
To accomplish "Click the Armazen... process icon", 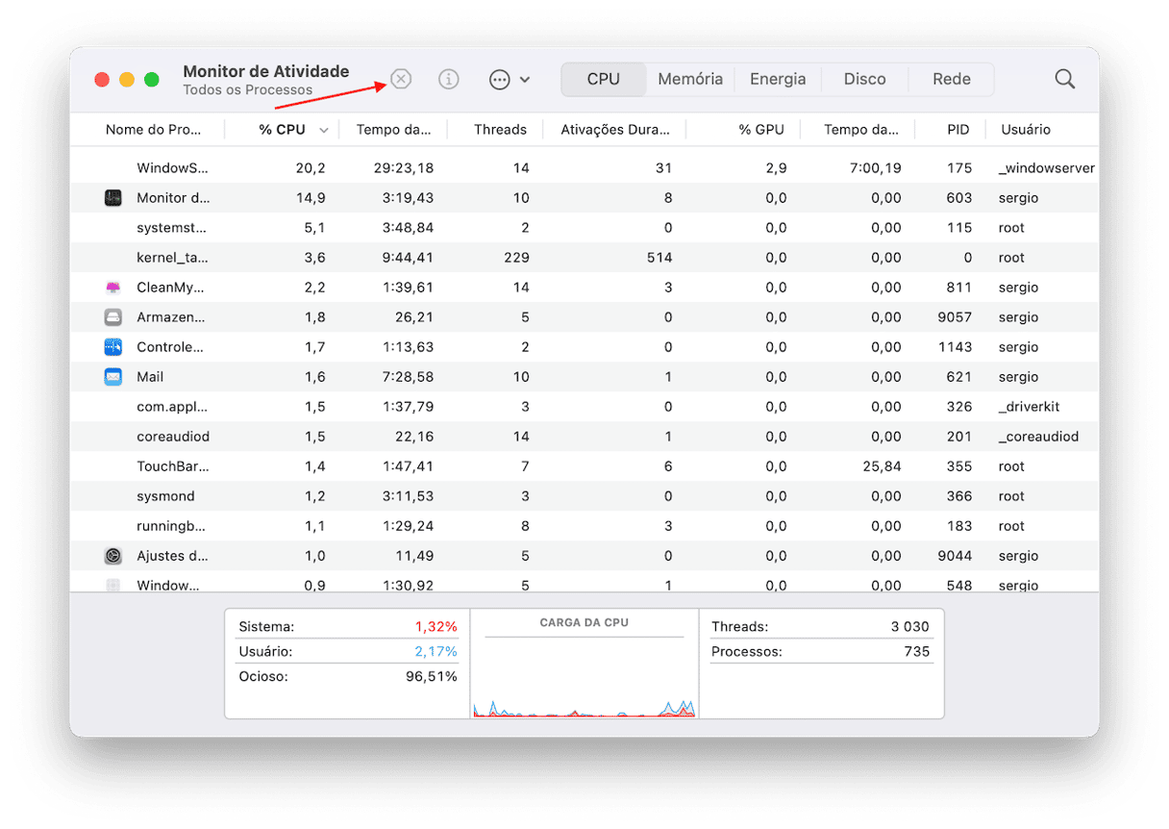I will [113, 317].
